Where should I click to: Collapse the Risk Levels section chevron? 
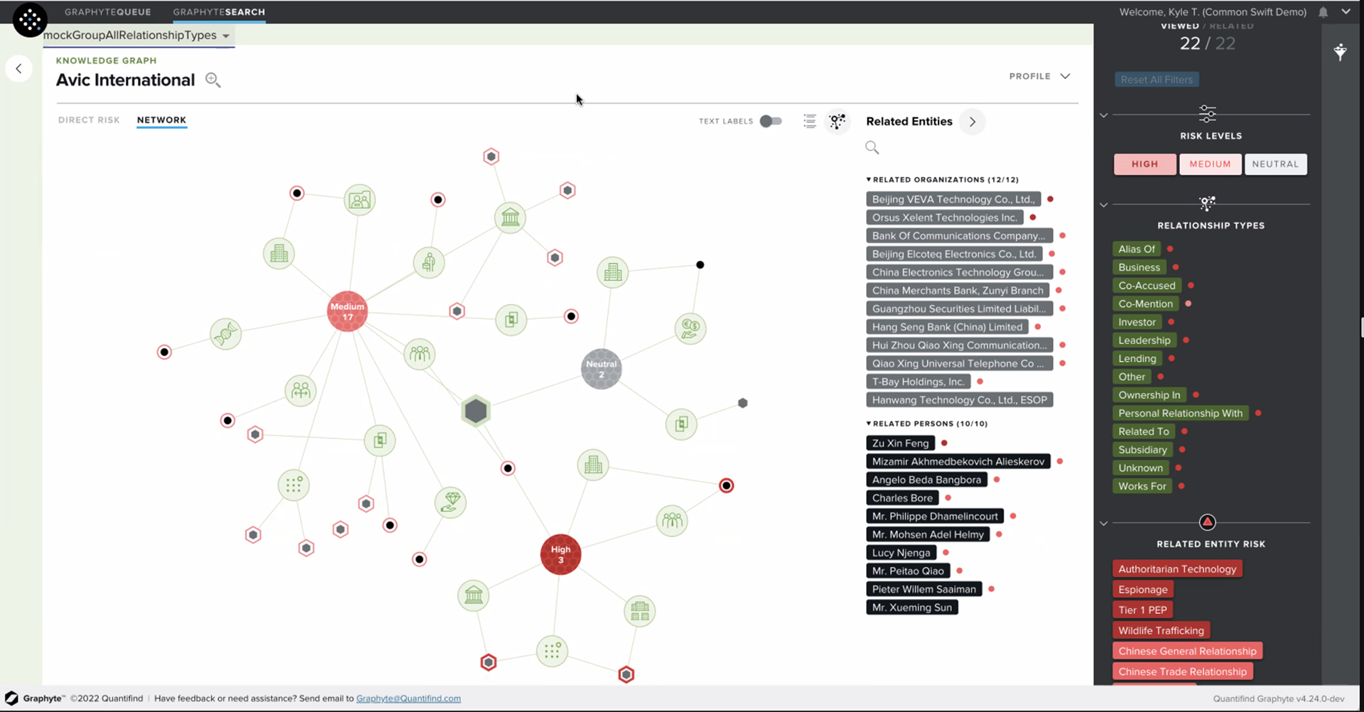tap(1103, 115)
